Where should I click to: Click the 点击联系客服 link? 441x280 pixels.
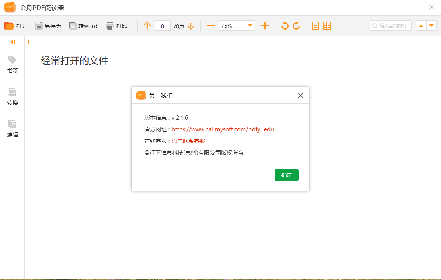188,141
